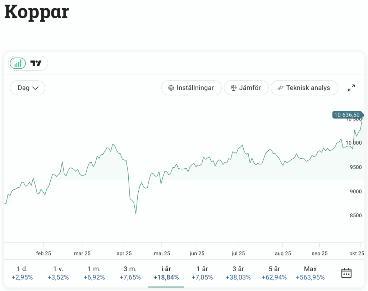368x291 pixels.
Task: Select the Max period tab
Action: pos(310,273)
